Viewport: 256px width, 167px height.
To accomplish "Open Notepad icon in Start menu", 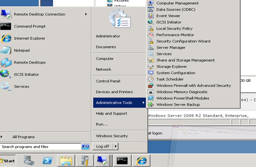I will [6, 50].
